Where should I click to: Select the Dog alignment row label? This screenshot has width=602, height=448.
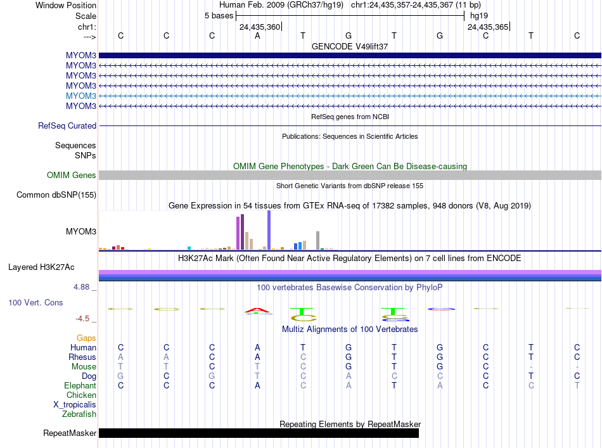coord(89,376)
